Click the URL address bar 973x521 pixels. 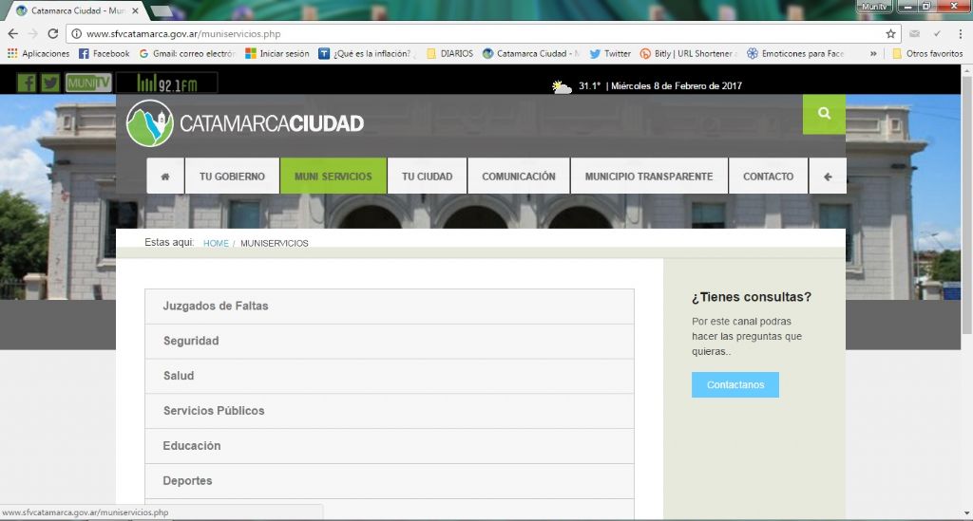pos(475,33)
